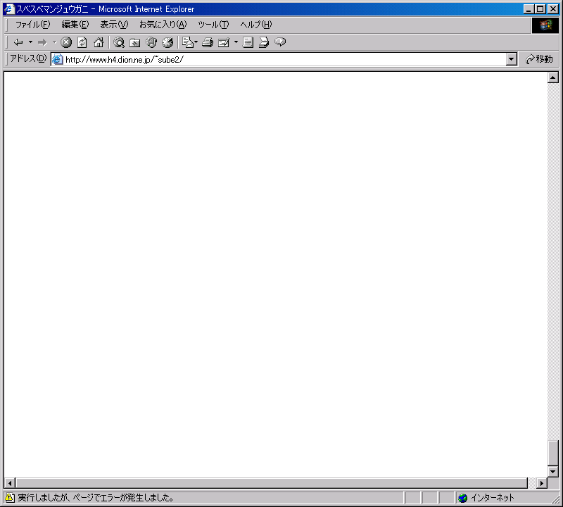Stop loading with the Stop icon
This screenshot has width=563, height=507.
(x=66, y=42)
